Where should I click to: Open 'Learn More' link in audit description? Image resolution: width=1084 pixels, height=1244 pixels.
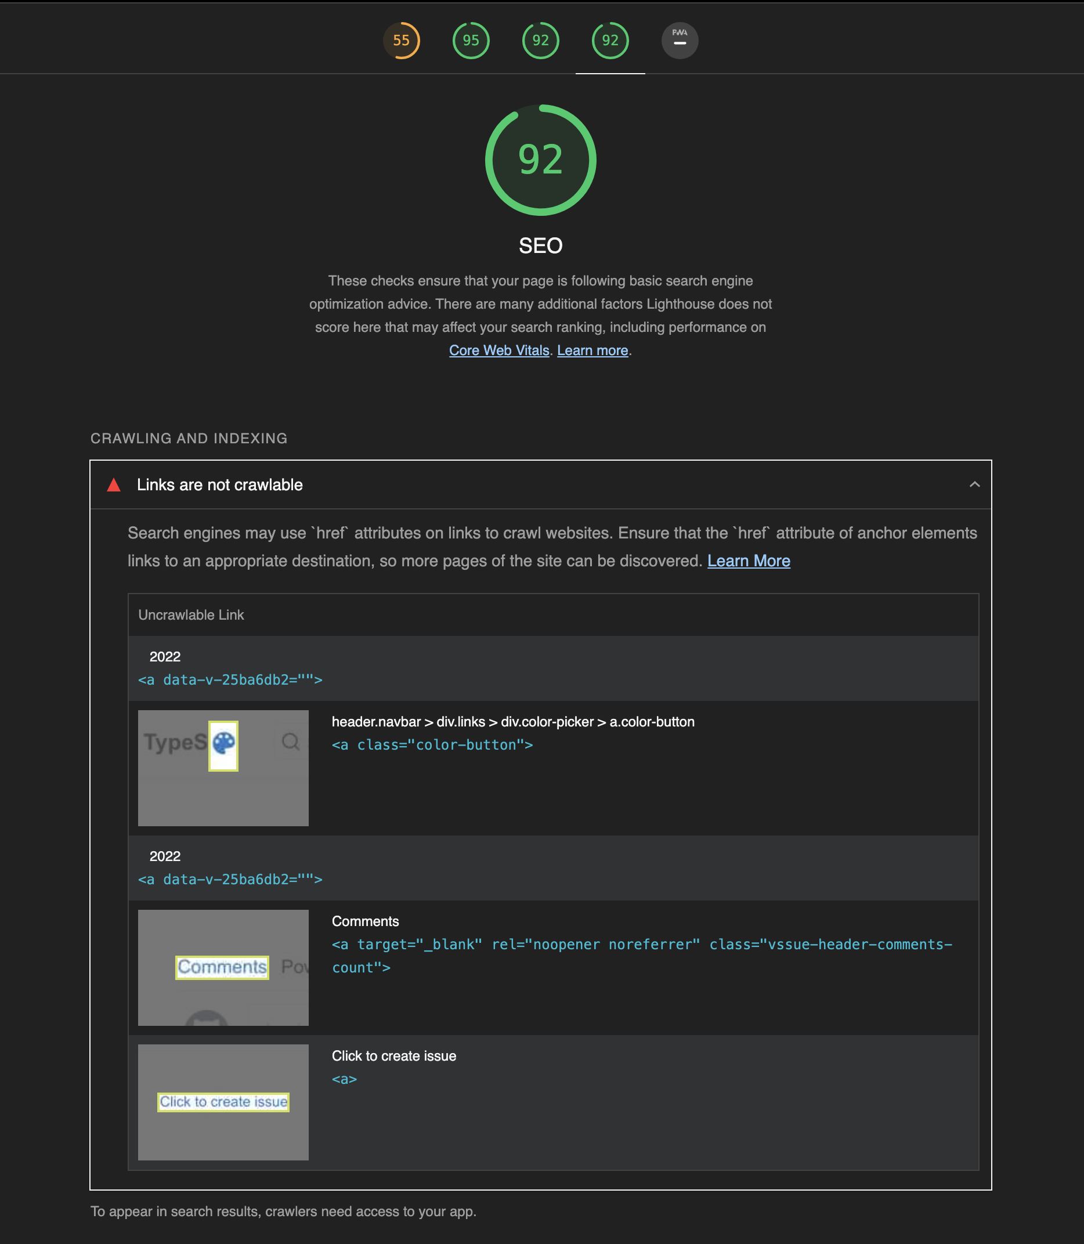pos(748,560)
